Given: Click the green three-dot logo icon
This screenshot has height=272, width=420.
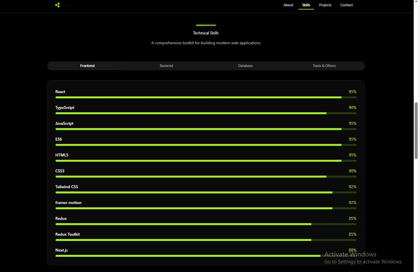Looking at the screenshot, I should (57, 5).
